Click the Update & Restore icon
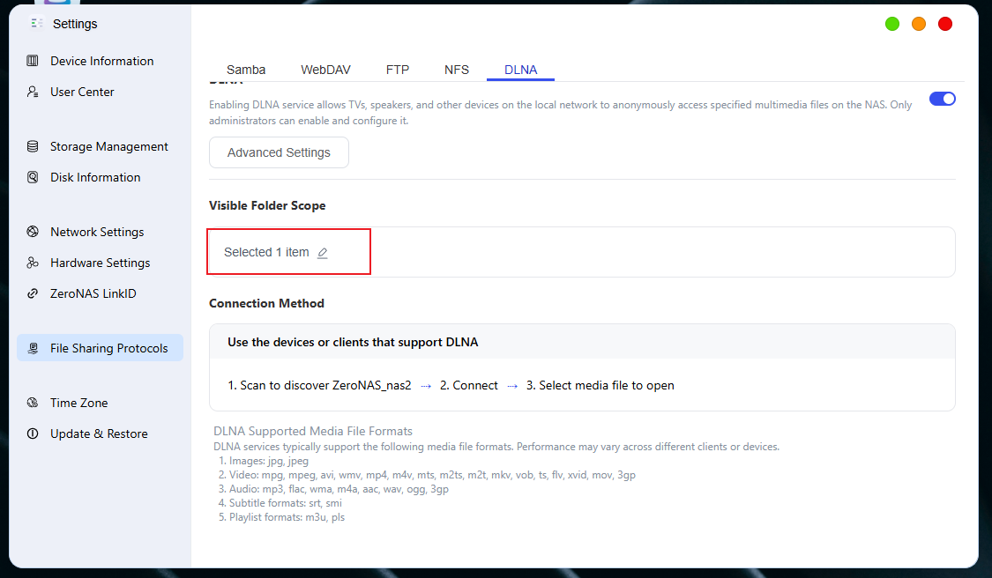 click(33, 433)
